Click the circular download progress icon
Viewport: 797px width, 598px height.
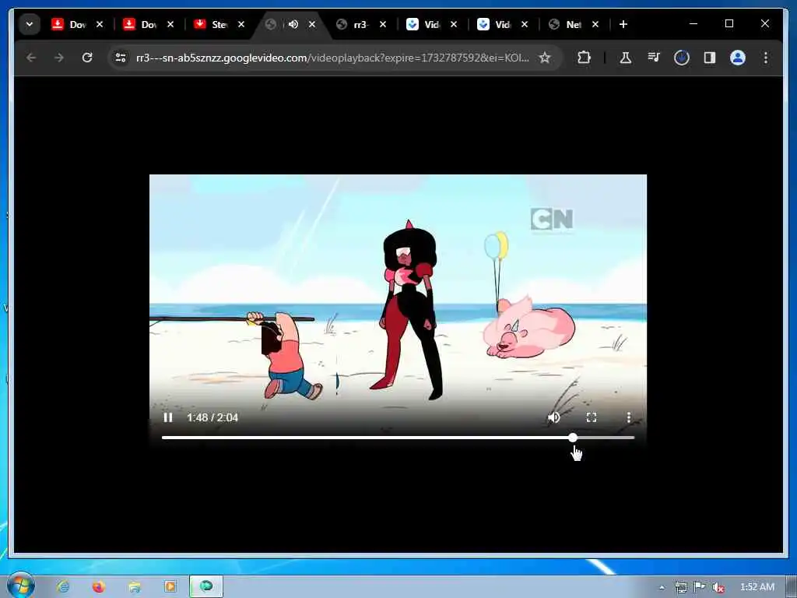coord(682,58)
